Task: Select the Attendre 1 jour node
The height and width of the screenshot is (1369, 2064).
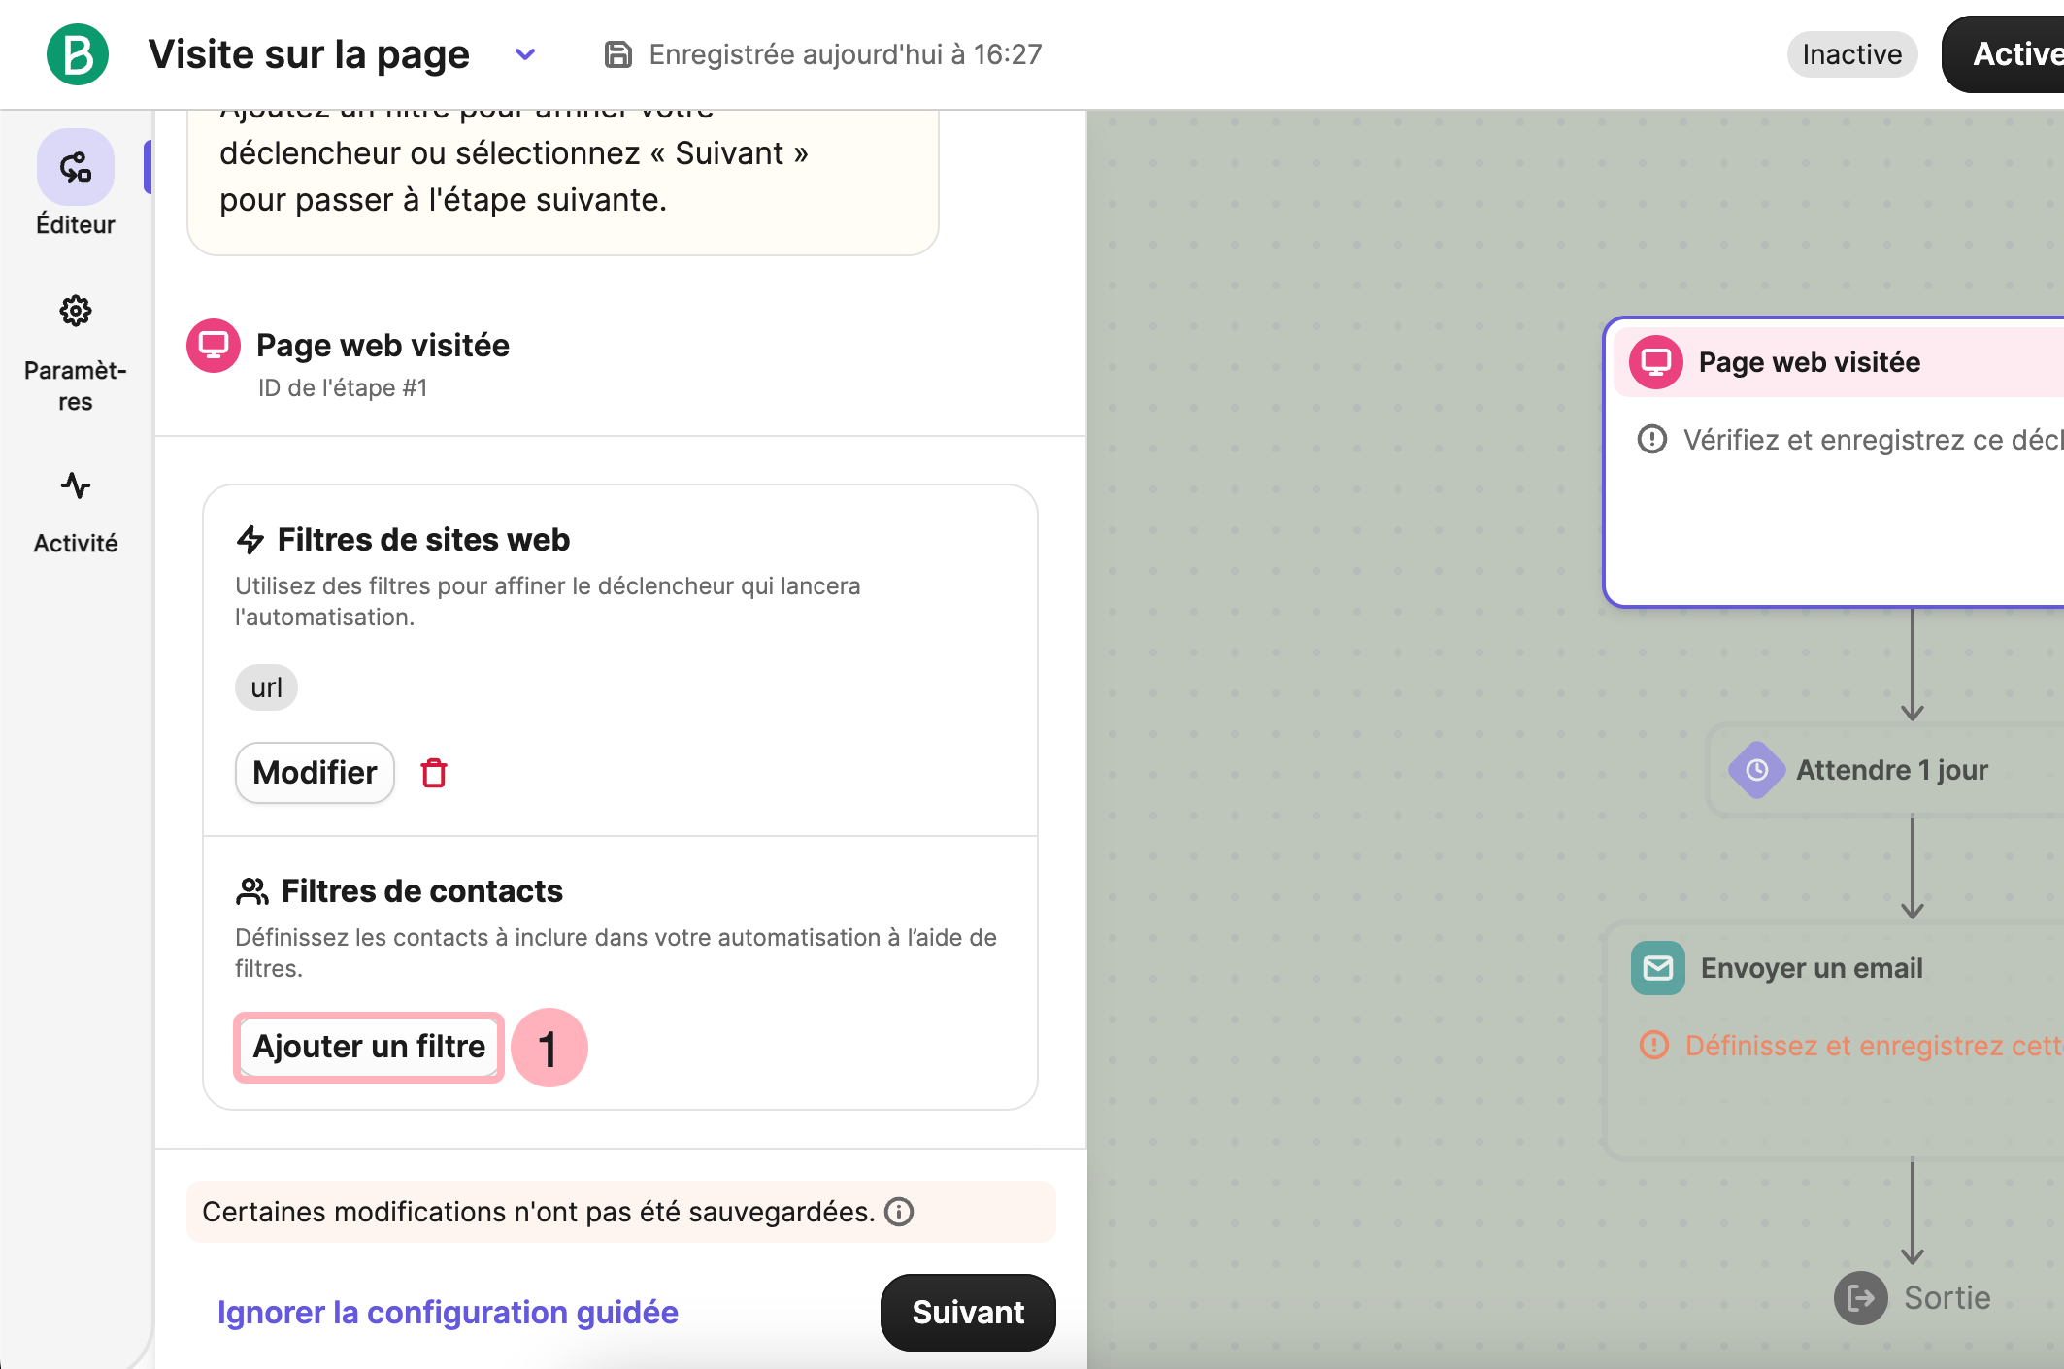Action: pyautogui.click(x=1885, y=770)
